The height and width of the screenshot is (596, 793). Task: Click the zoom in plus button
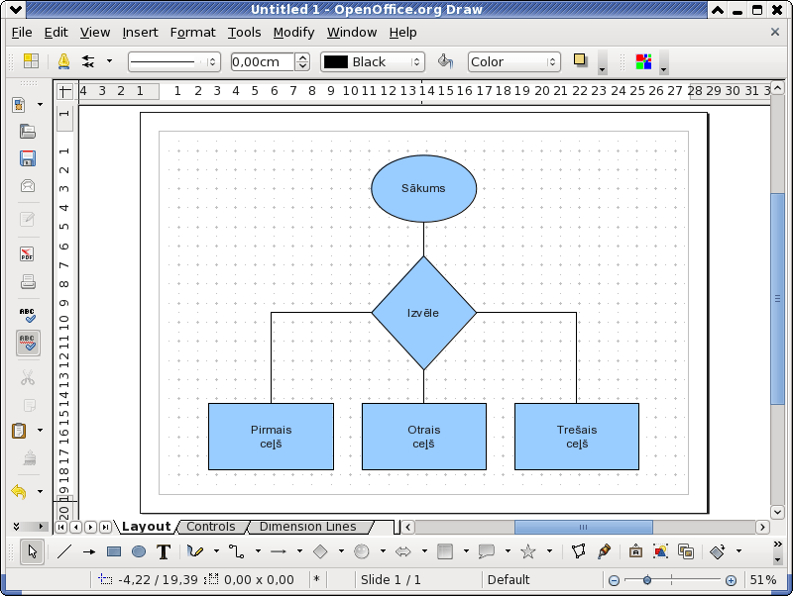[731, 581]
